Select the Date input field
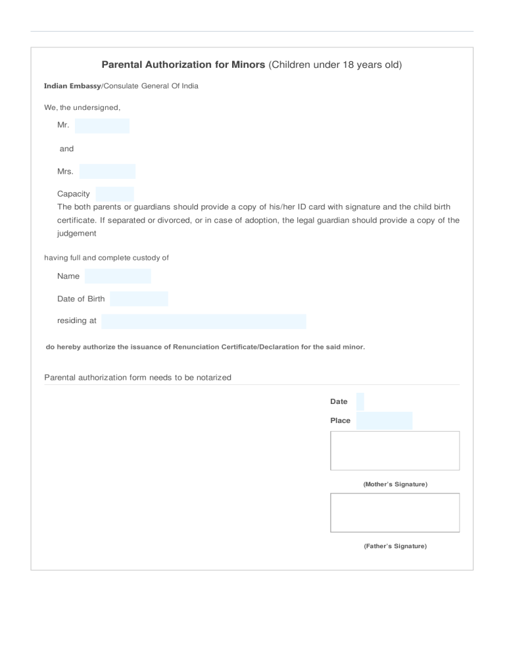The image size is (505, 654). click(x=360, y=401)
